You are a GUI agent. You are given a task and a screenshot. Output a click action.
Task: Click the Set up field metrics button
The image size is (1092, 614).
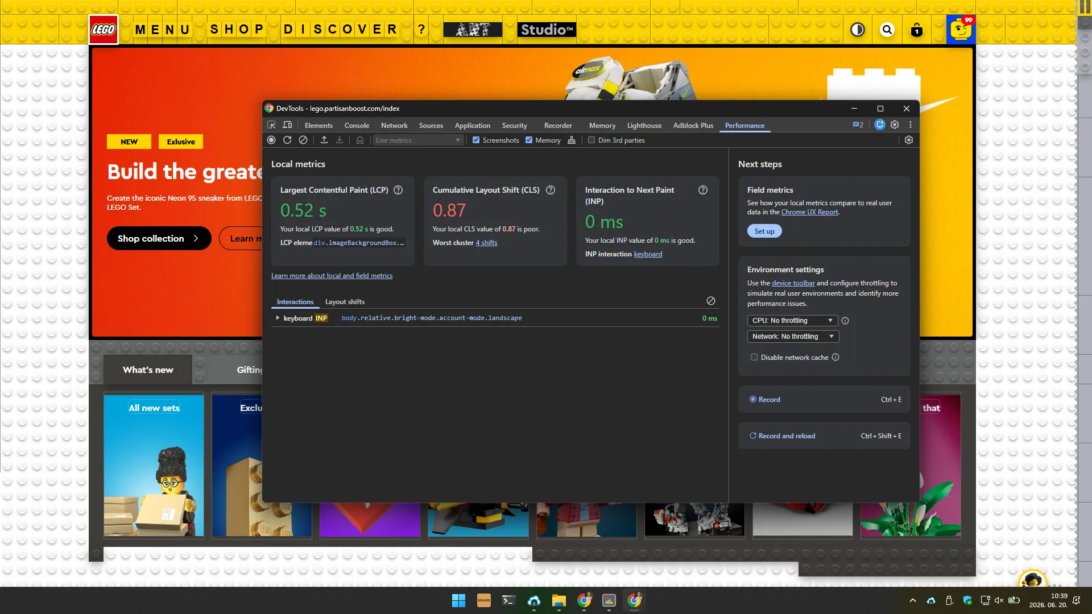point(764,231)
